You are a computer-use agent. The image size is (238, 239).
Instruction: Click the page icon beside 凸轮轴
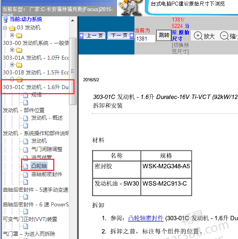pyautogui.click(x=26, y=166)
